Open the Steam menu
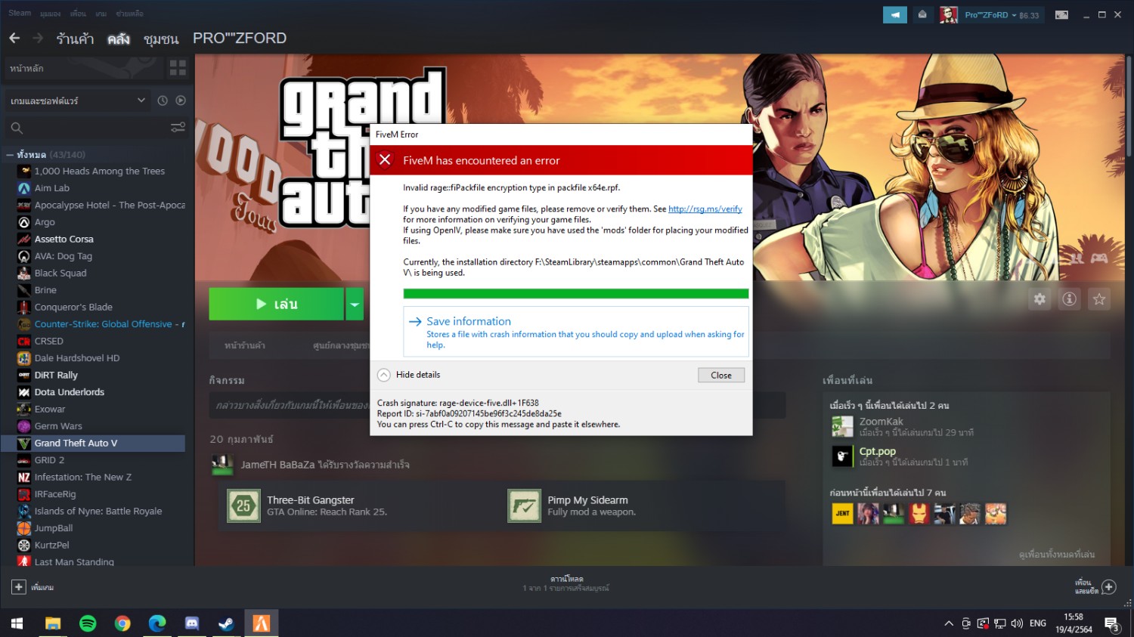This screenshot has height=637, width=1134. coord(20,13)
